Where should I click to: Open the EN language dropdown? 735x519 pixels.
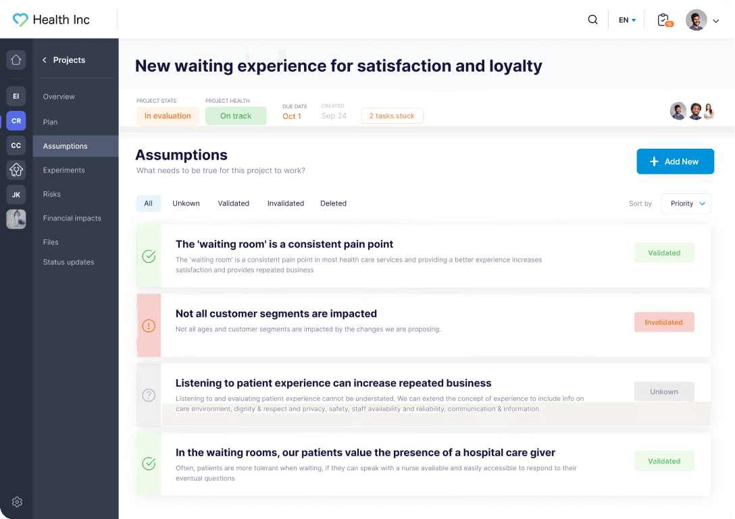coord(628,20)
